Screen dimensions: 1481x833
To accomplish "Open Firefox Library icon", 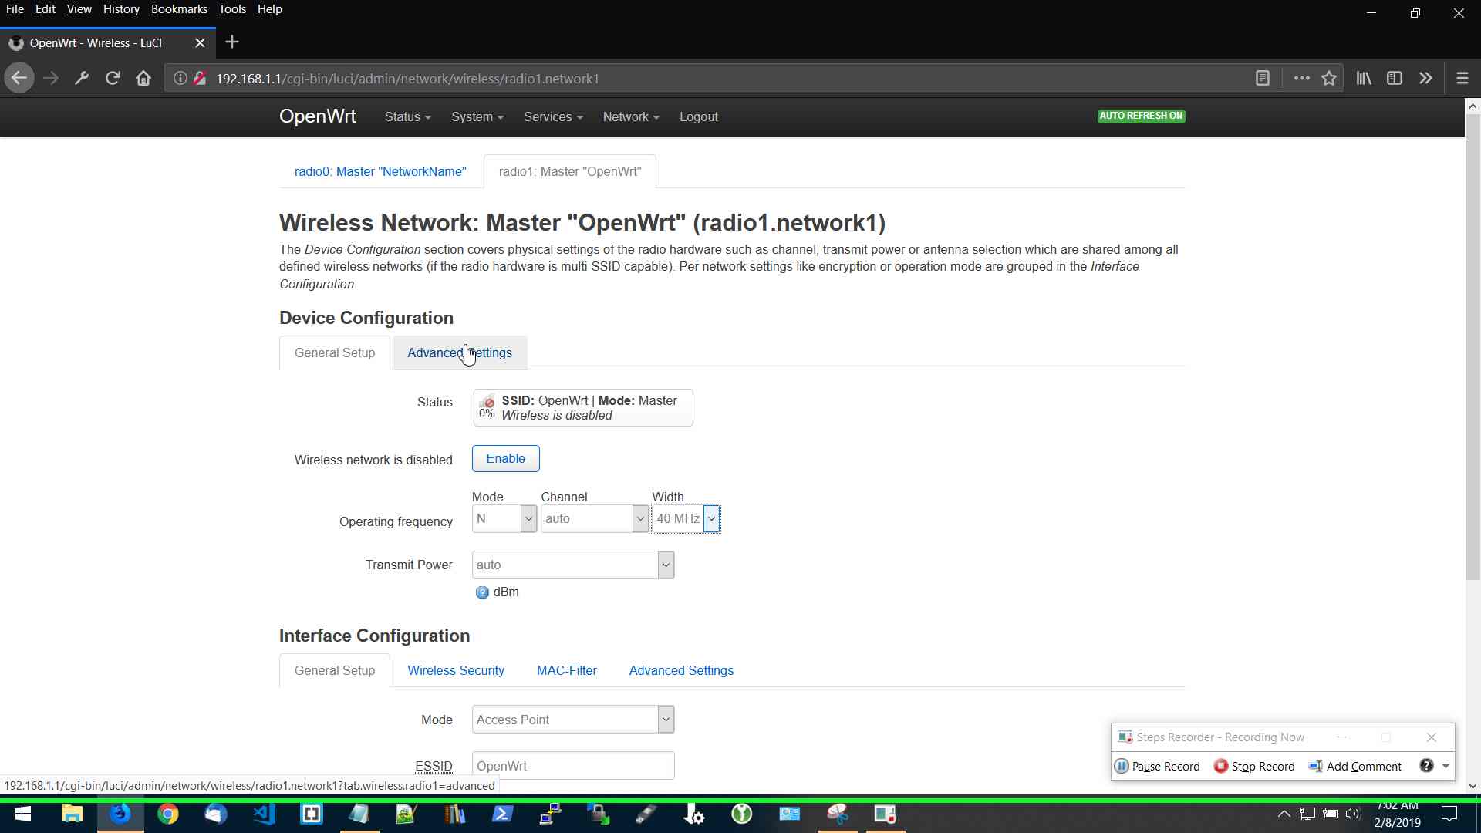I will 1364,78.
